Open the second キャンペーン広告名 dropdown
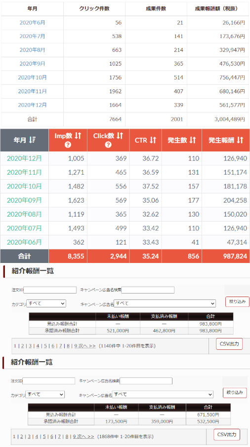Screen dimensions: 250x447 163,395
